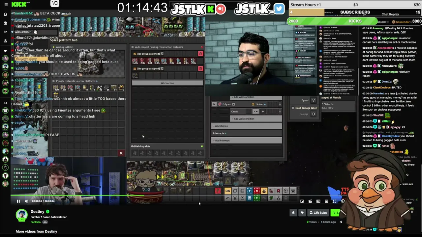422x237 pixels.
Task: Click the Add section button
Action: click(x=167, y=83)
